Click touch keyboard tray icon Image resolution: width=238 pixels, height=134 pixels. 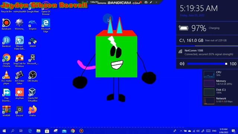pyautogui.click(x=208, y=131)
